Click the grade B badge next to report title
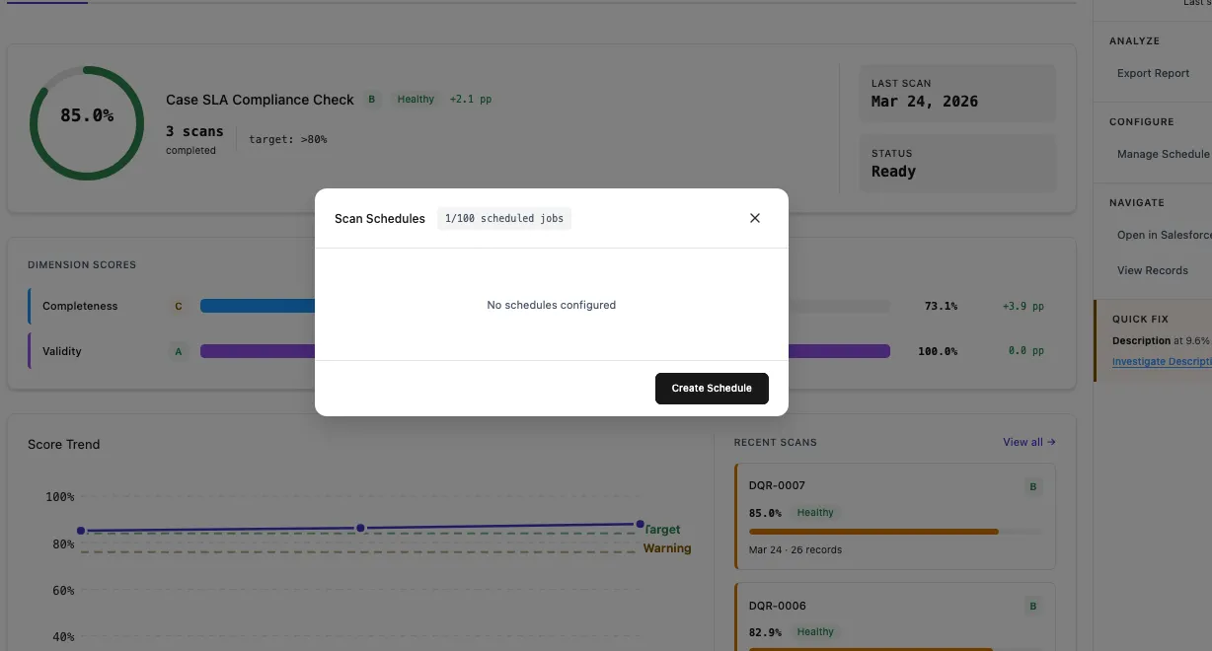Viewport: 1212px width, 651px height. click(x=372, y=99)
